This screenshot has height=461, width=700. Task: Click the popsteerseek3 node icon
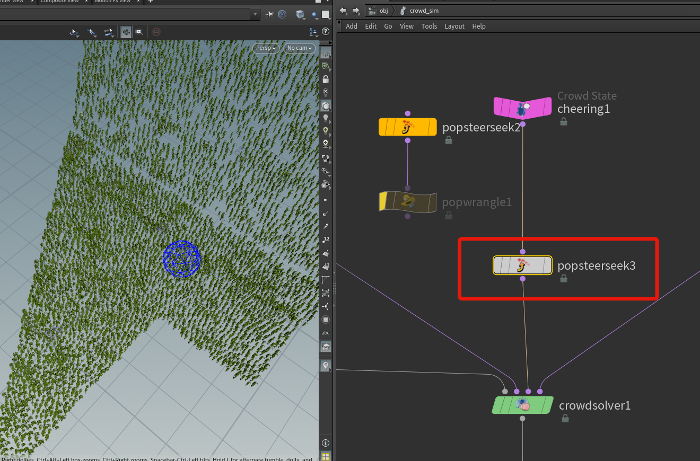coord(522,265)
